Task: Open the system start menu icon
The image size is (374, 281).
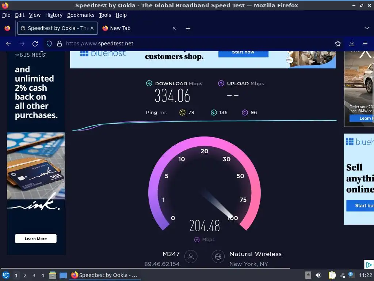Action: [x=6, y=276]
